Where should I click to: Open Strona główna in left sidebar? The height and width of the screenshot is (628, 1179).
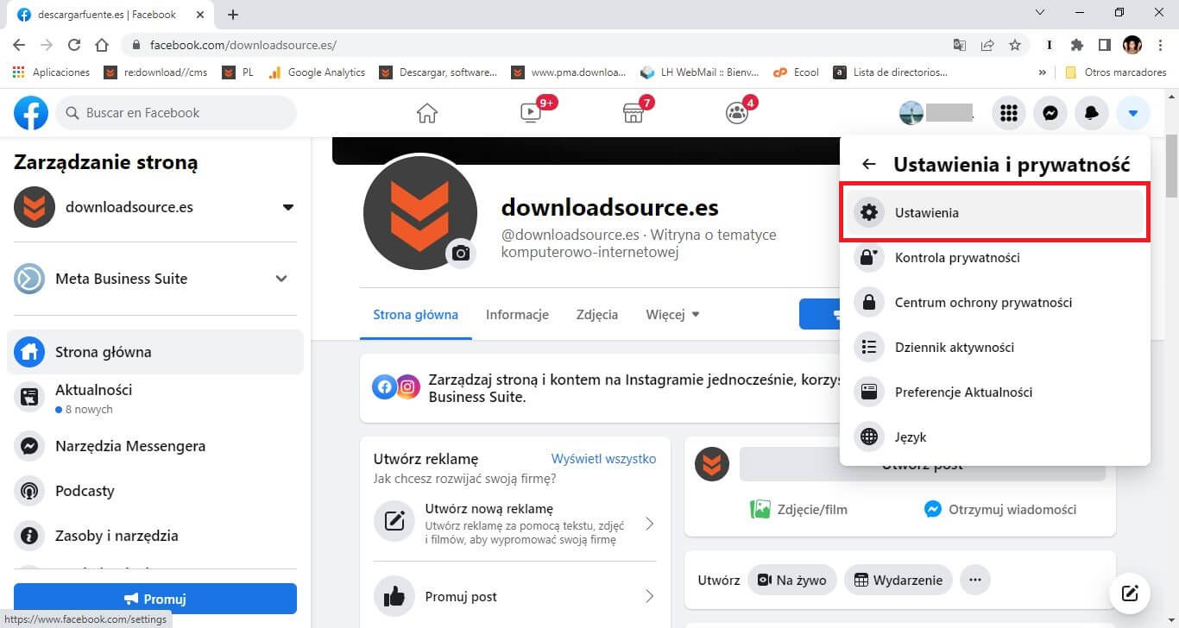coord(155,352)
